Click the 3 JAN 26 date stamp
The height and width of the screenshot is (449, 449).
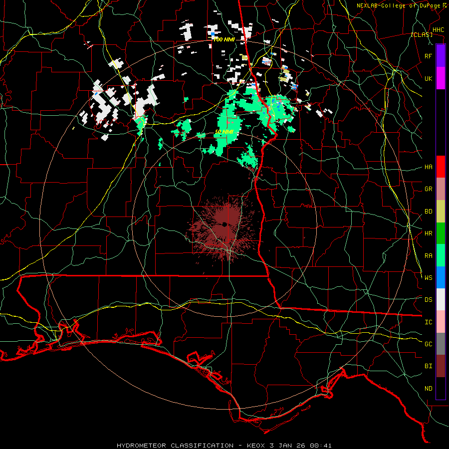[x=288, y=446]
